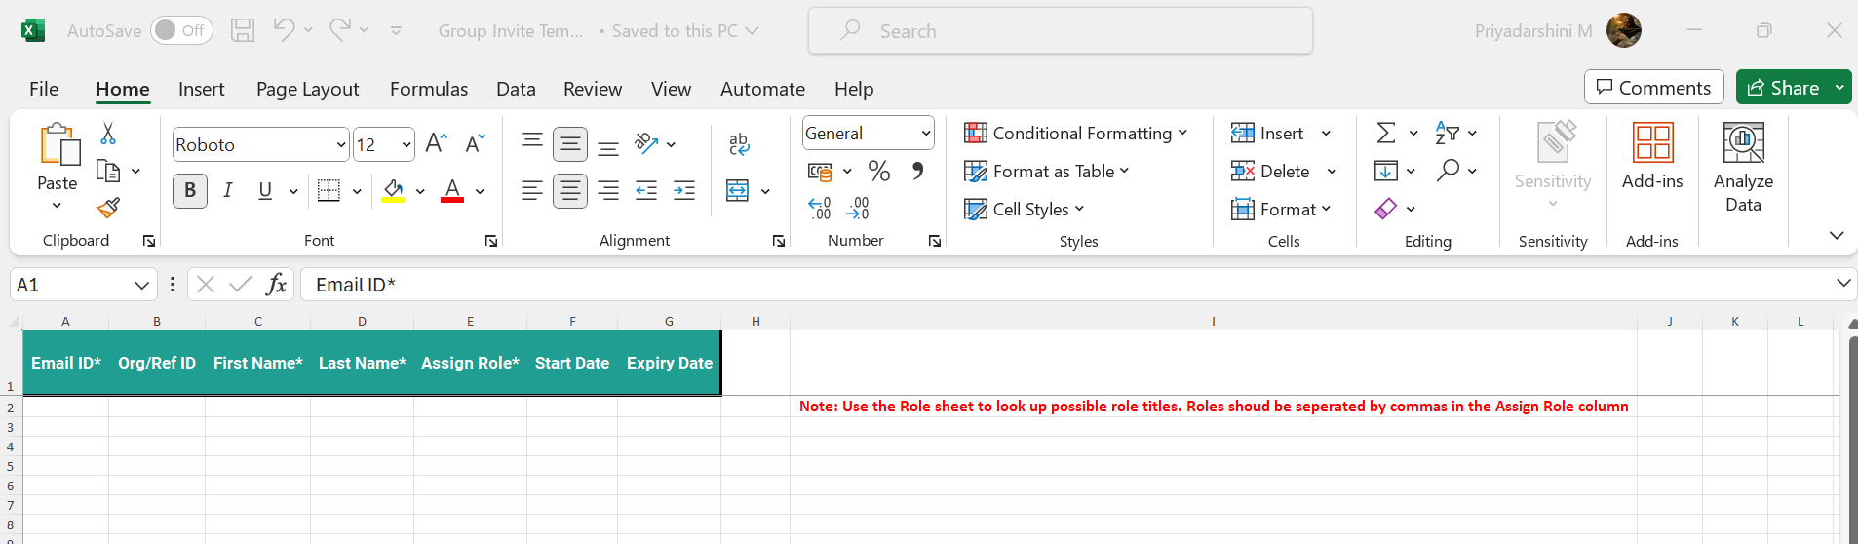
Task: Click the Wrap Text icon
Action: [x=739, y=144]
